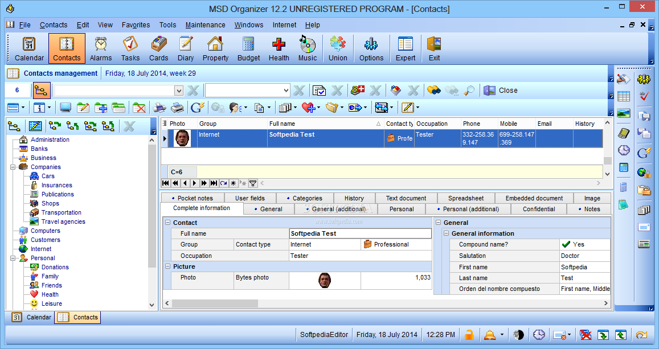Image resolution: width=659 pixels, height=349 pixels.
Task: Collapse the General information section
Action: point(447,233)
